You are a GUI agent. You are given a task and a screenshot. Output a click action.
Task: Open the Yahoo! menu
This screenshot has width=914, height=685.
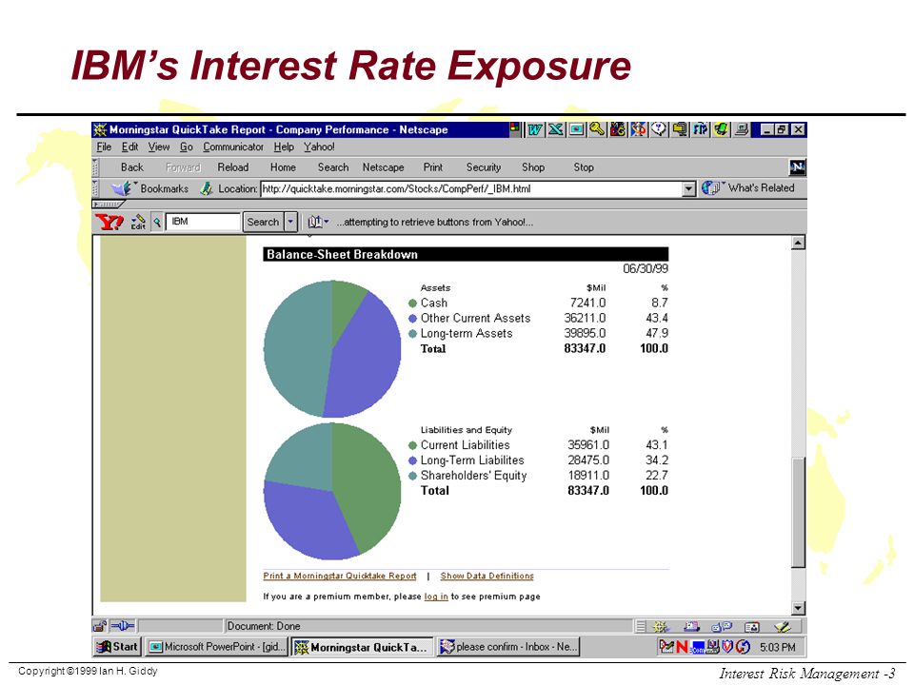pos(319,147)
